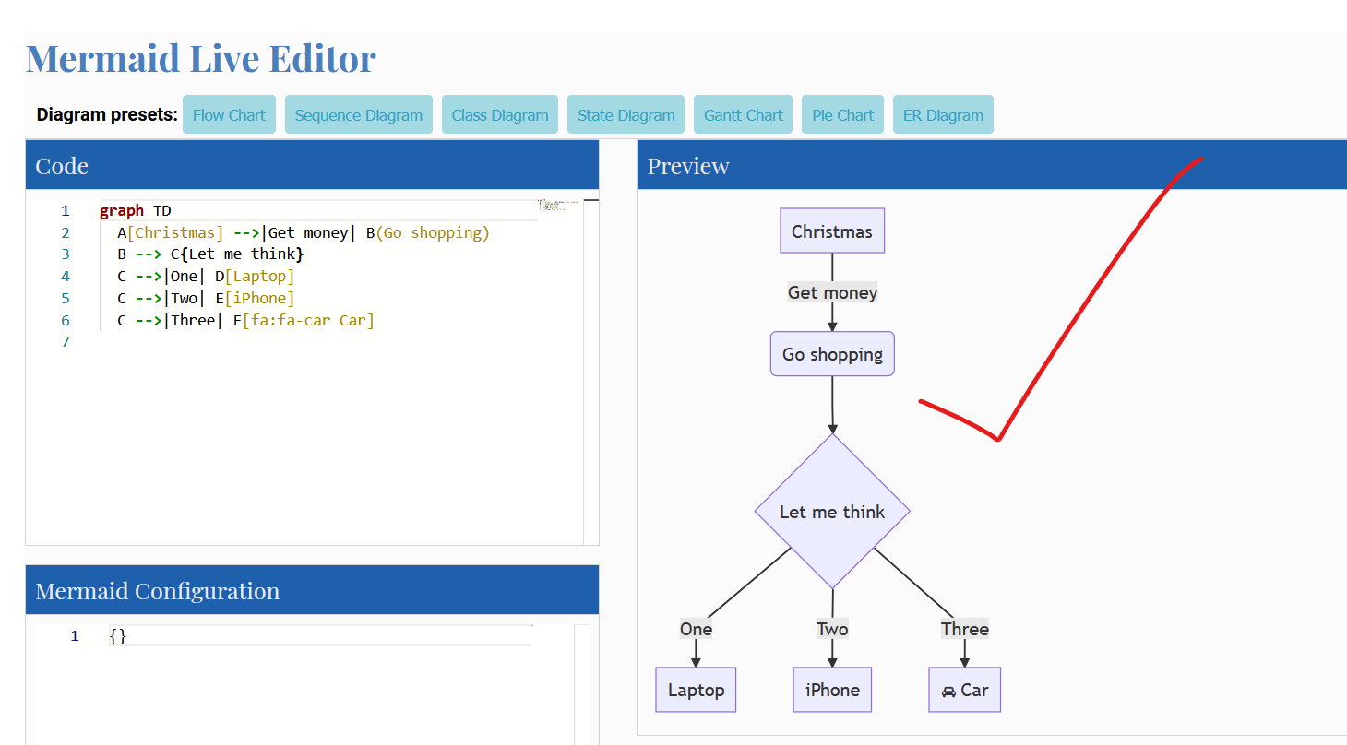1347x745 pixels.
Task: Select the Pie Chart preset
Action: pyautogui.click(x=842, y=114)
